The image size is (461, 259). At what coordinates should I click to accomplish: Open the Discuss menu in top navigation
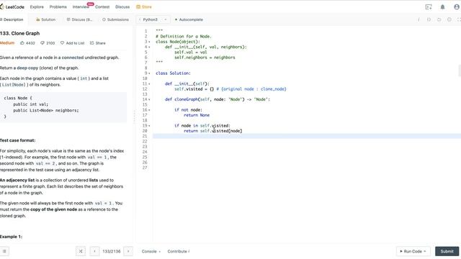pyautogui.click(x=122, y=6)
